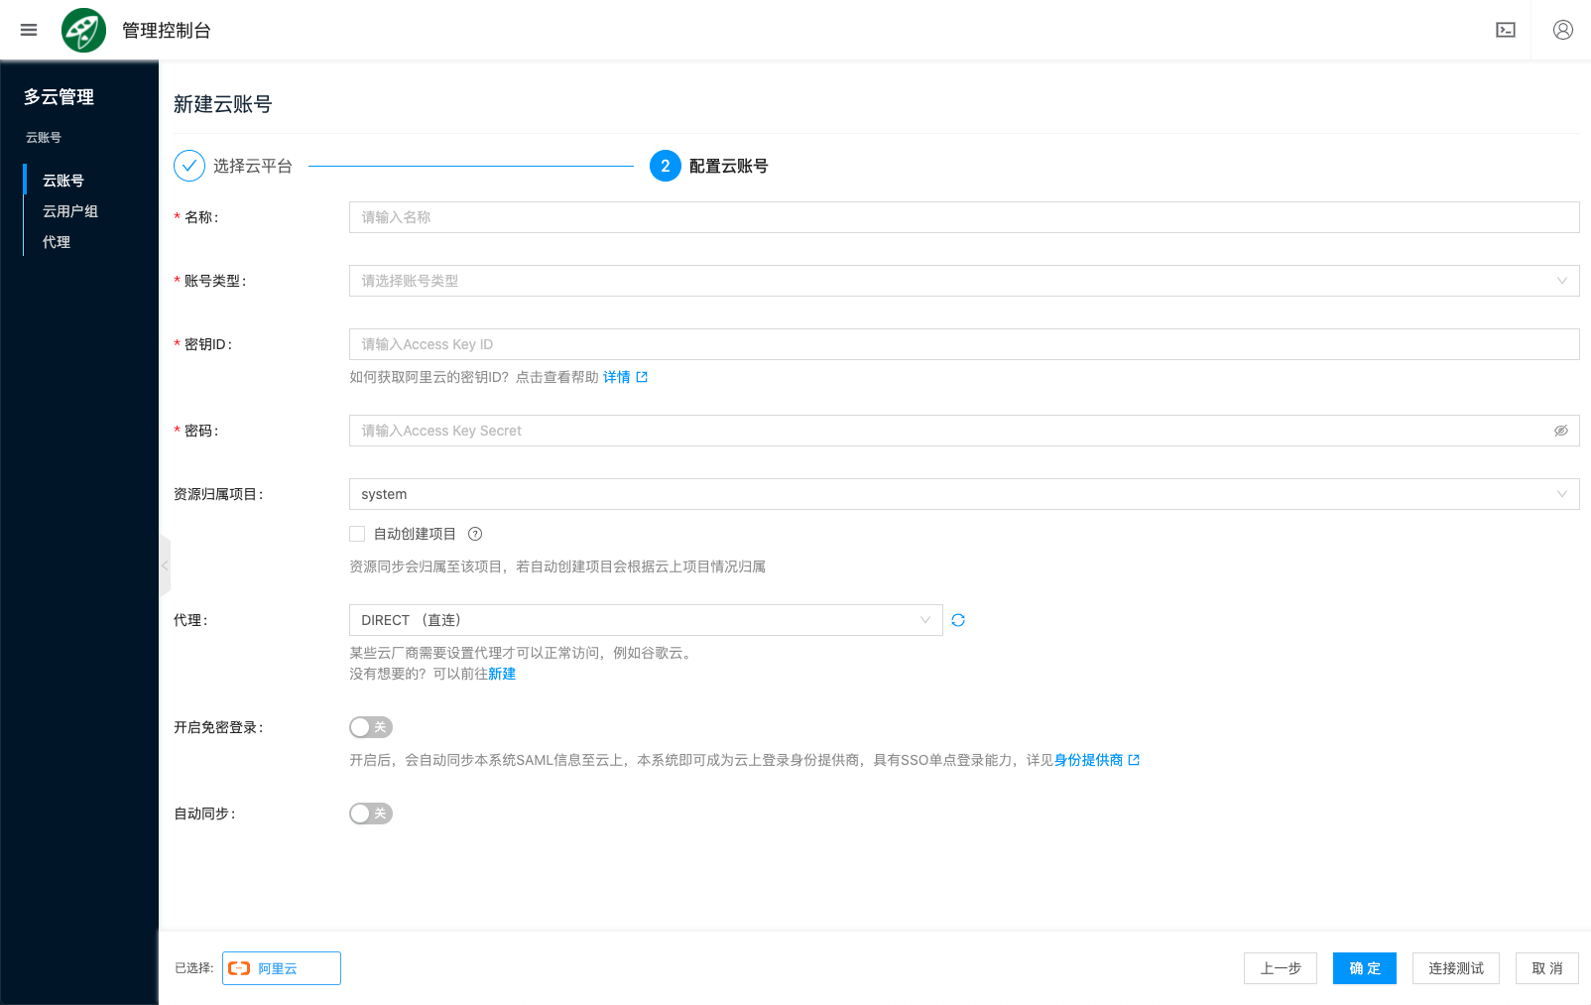Show the Access Key Secret password
1591x1005 pixels.
coord(1560,431)
